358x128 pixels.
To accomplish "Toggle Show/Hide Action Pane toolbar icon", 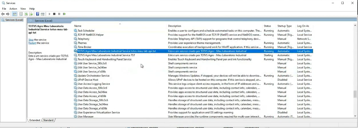I will pos(42,14).
